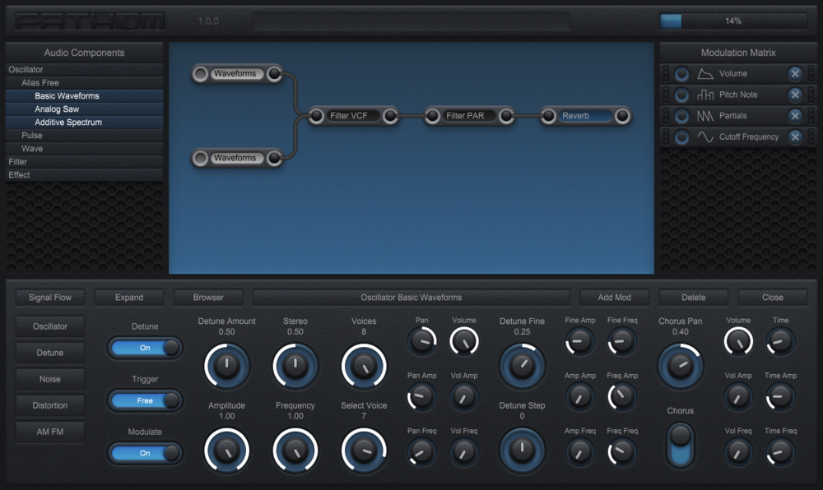Toggle the Pitch Note modulation enable circle

(x=681, y=95)
